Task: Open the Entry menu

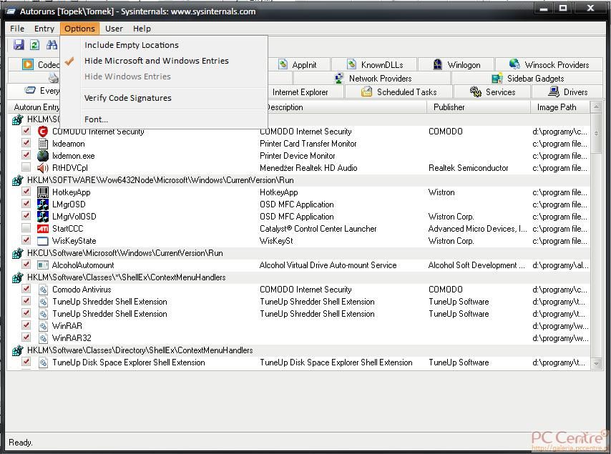Action: pyautogui.click(x=44, y=29)
